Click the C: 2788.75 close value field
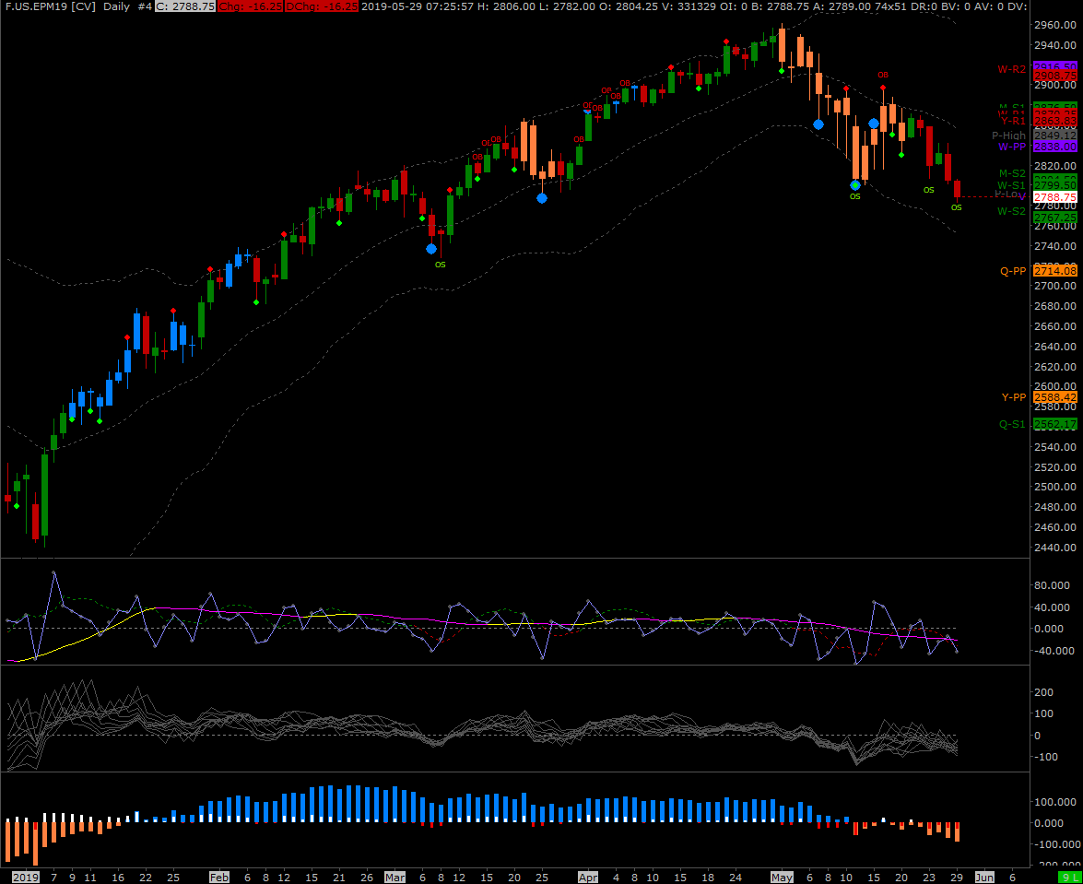Image resolution: width=1083 pixels, height=884 pixels. click(184, 6)
